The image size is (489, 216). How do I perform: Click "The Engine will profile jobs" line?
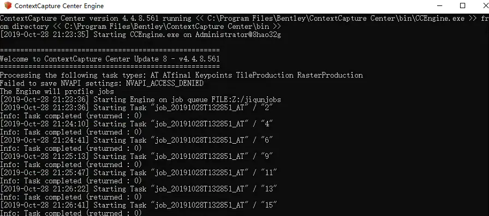[57, 91]
